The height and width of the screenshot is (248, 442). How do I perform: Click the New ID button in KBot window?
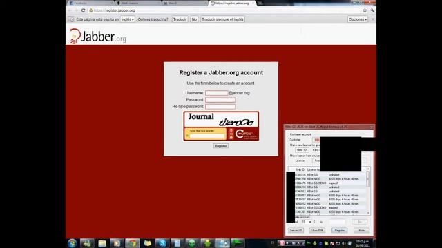point(302,150)
